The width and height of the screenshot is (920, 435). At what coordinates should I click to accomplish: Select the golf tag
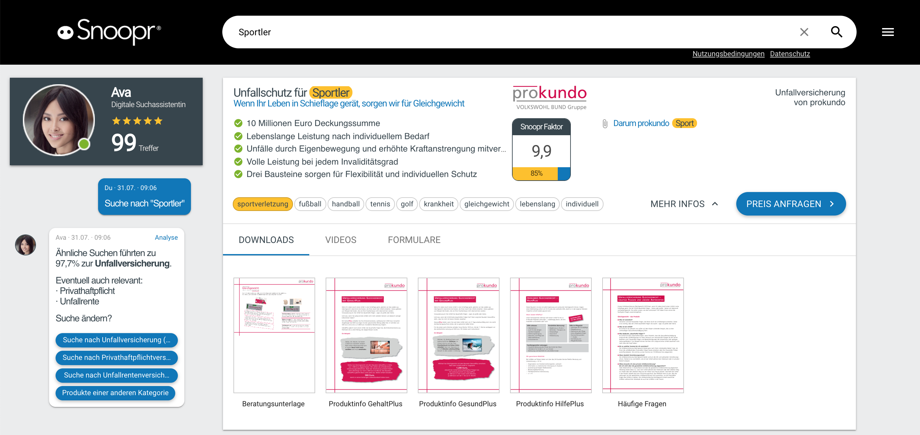click(x=407, y=204)
